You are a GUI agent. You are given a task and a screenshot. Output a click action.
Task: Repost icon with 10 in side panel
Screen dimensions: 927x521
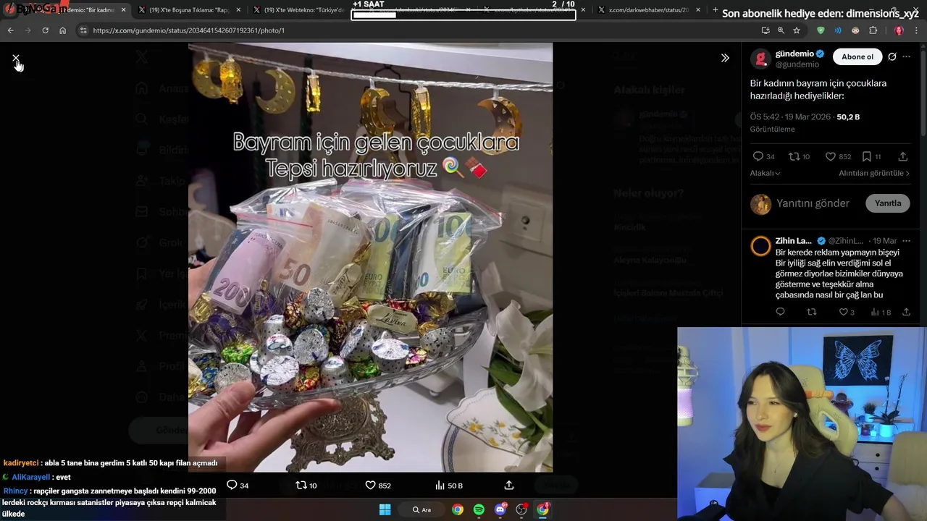(799, 156)
